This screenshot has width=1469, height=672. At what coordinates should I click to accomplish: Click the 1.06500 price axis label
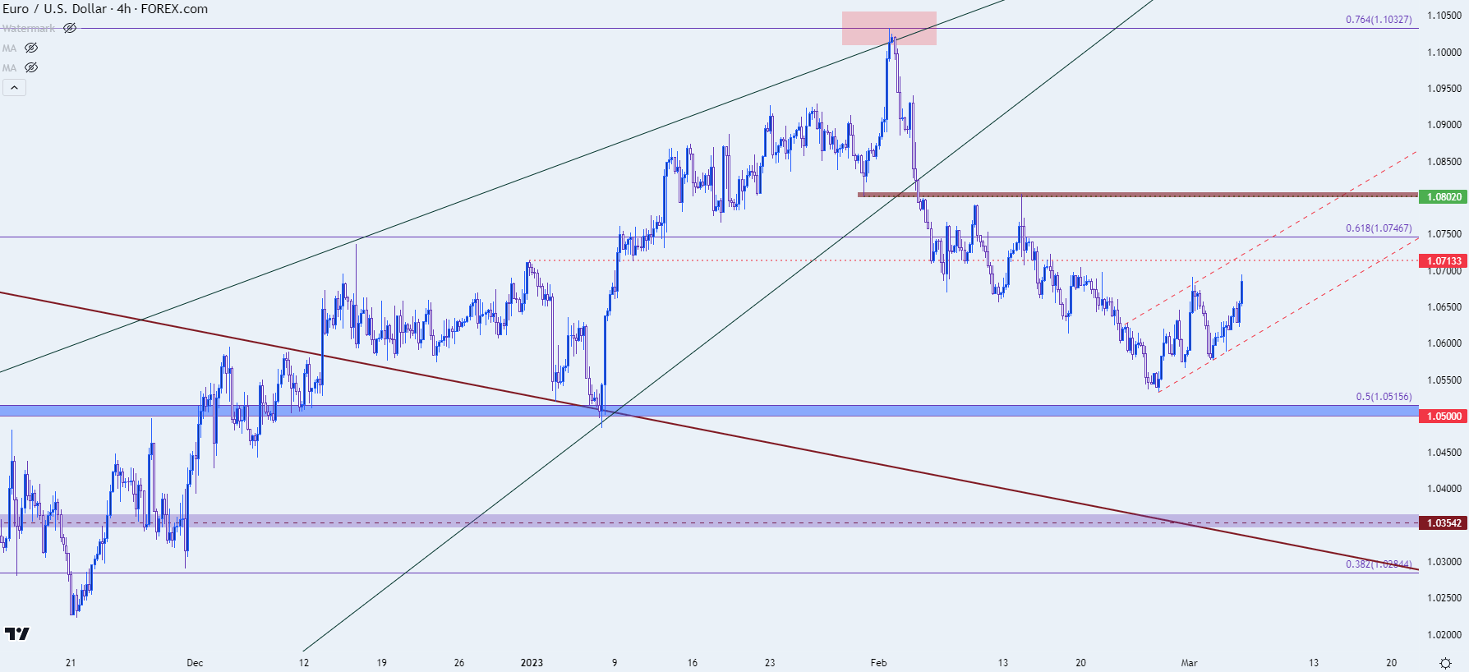pos(1444,307)
